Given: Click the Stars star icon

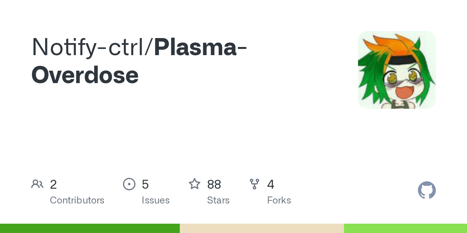Looking at the screenshot, I should coord(195,184).
